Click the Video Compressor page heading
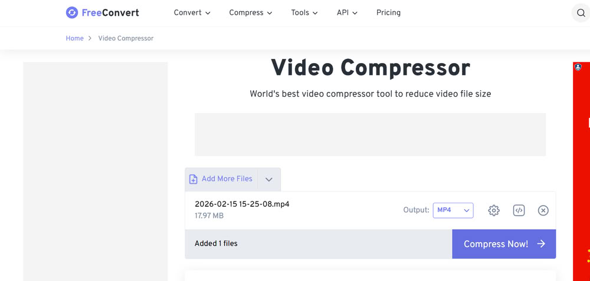This screenshot has height=281, width=590. [370, 68]
